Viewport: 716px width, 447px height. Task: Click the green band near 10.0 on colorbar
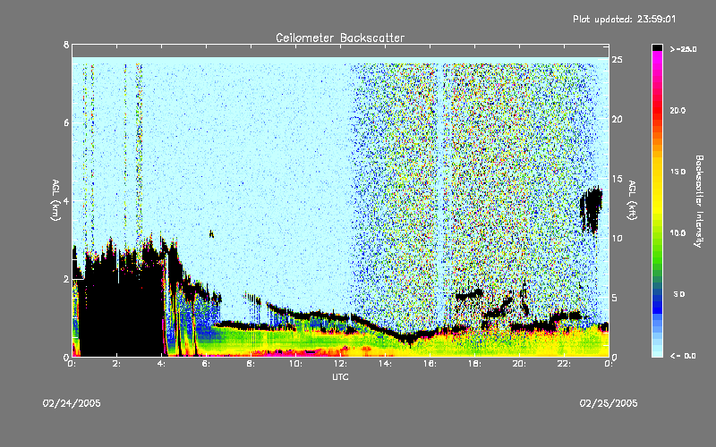[657, 233]
